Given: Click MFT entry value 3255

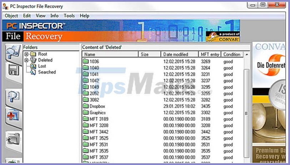Looking at the screenshot, I should 205,94.
